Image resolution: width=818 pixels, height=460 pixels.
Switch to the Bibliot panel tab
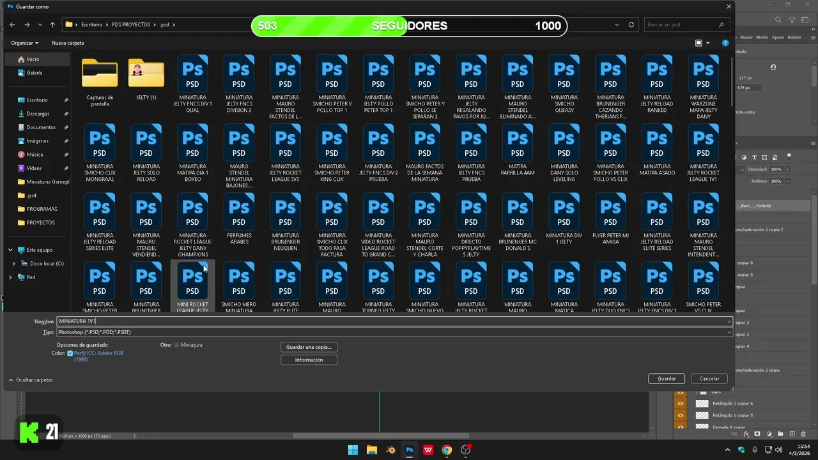pyautogui.click(x=794, y=37)
